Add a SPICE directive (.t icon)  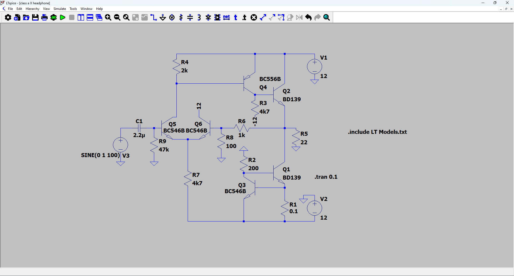244,18
